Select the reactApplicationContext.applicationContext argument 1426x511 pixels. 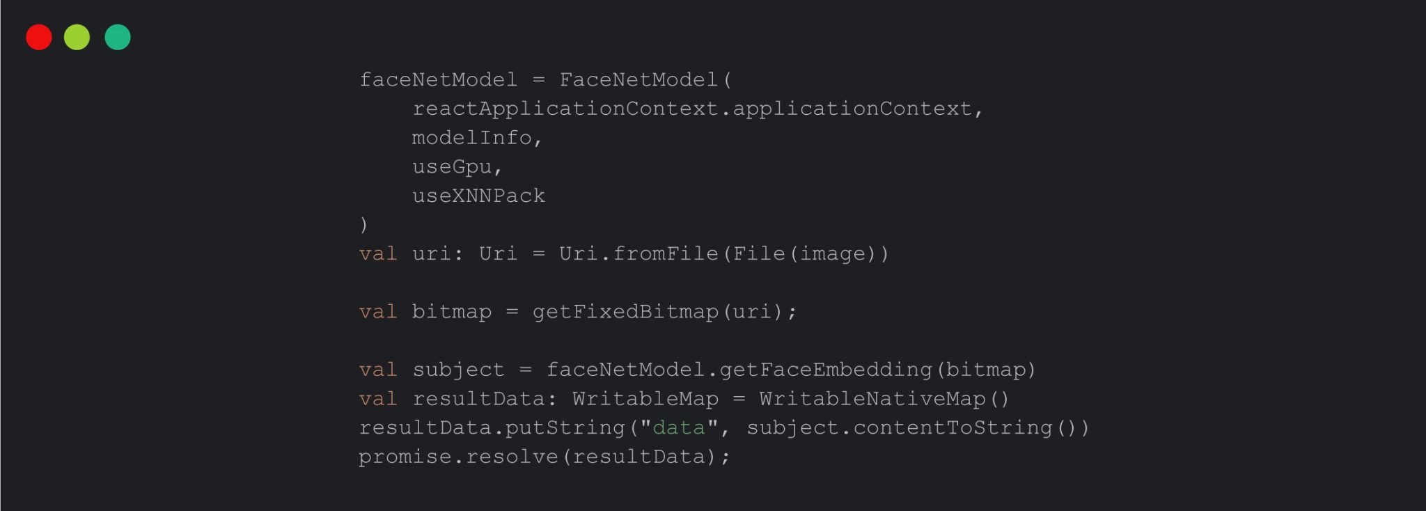click(696, 109)
